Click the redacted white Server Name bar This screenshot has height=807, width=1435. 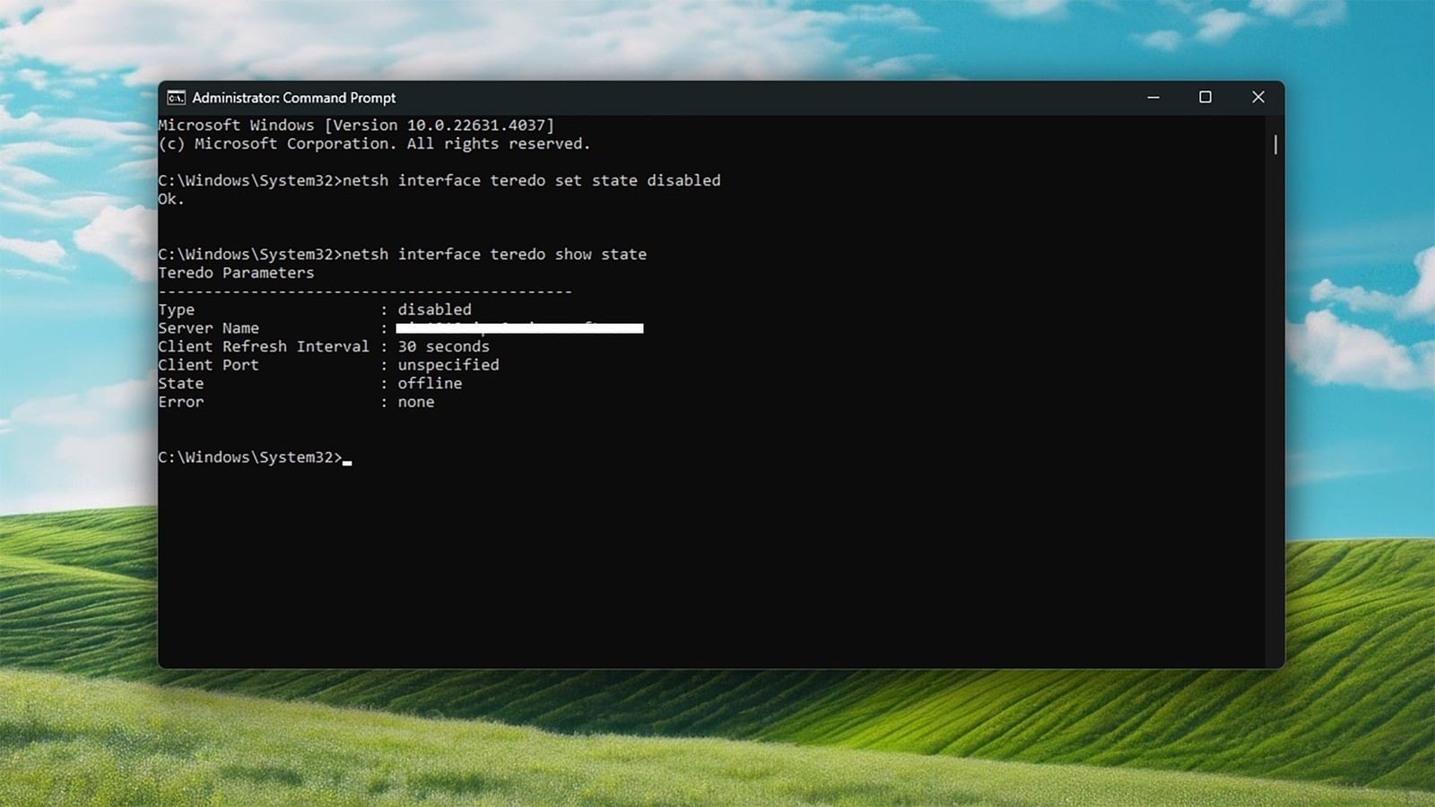click(519, 328)
